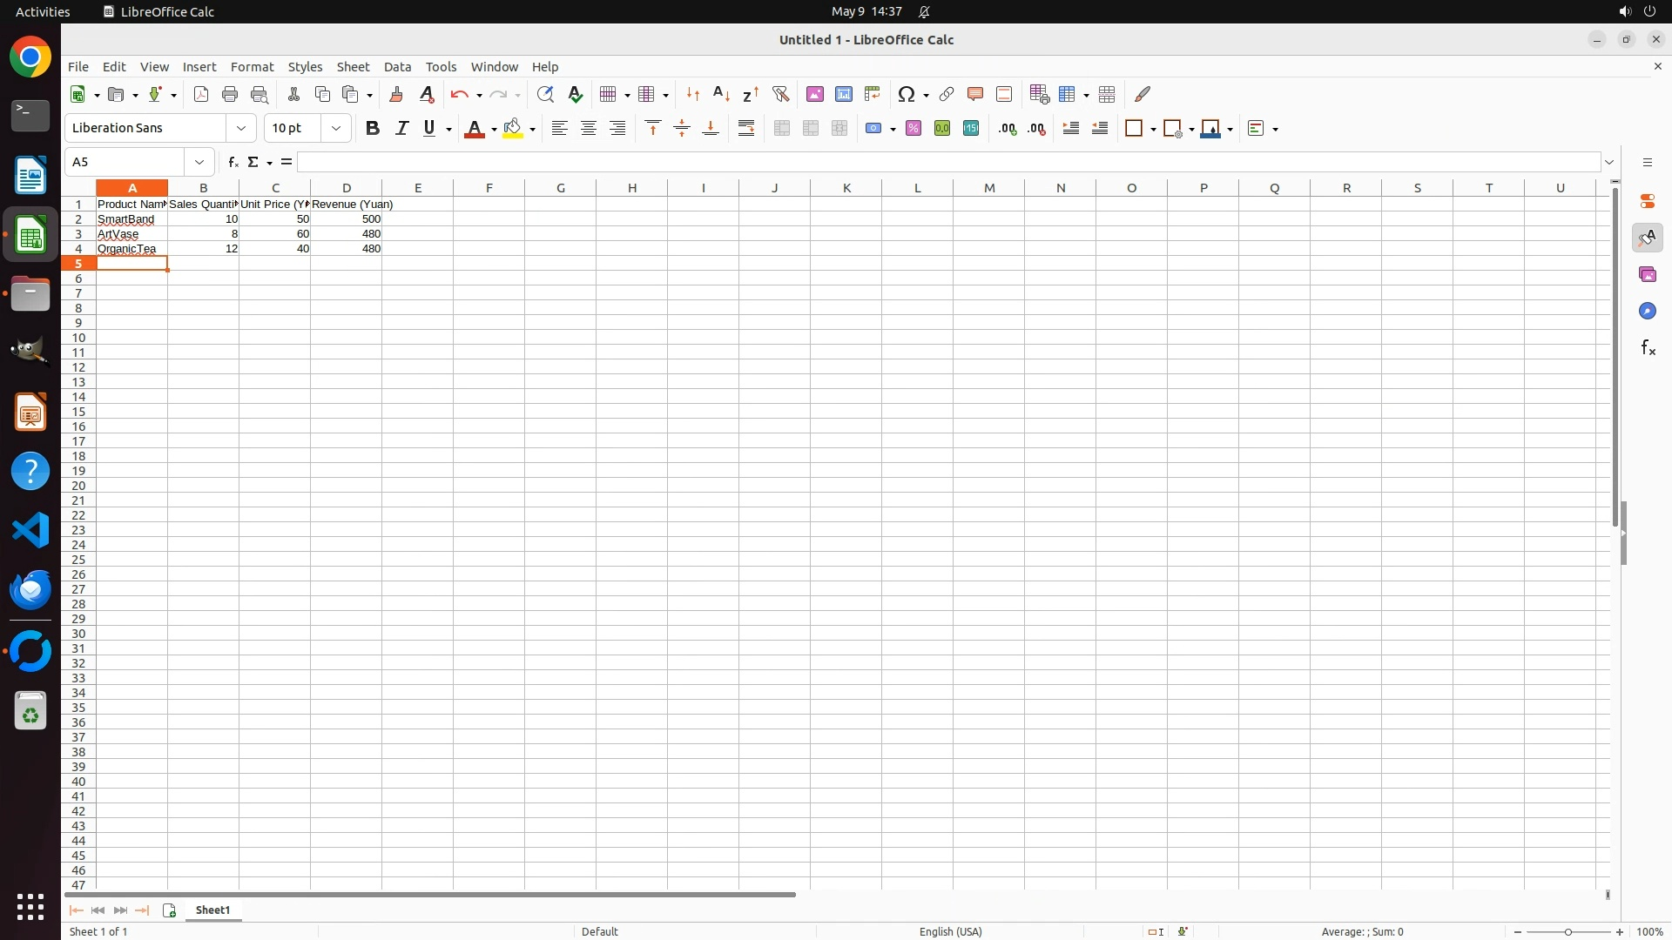Viewport: 1672px width, 940px height.
Task: Open the Data menu
Action: tap(397, 67)
